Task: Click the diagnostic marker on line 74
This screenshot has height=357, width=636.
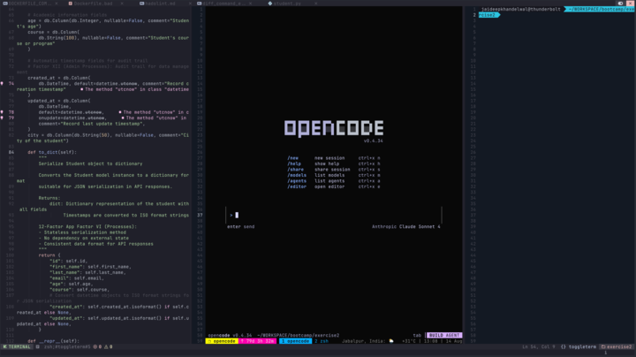Action: (2, 84)
